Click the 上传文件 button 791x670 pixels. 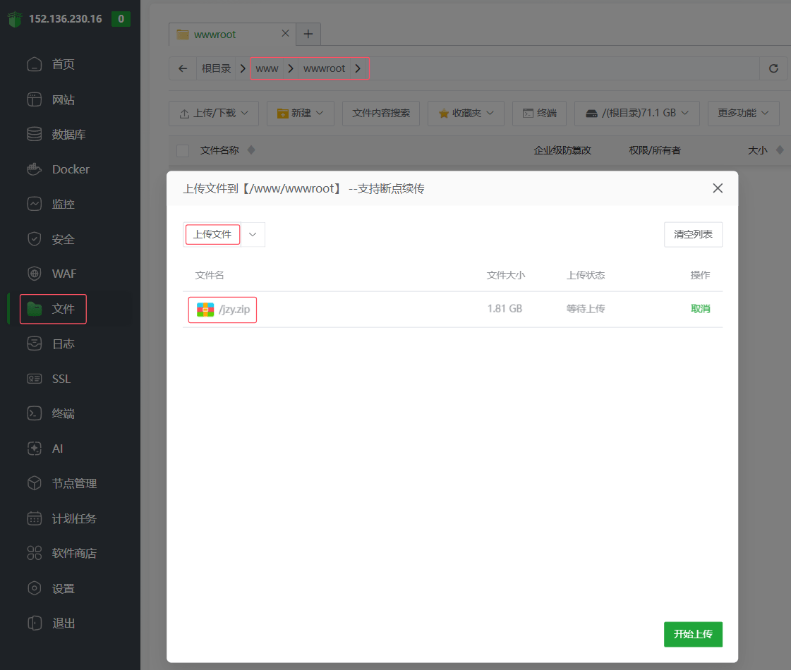point(212,234)
